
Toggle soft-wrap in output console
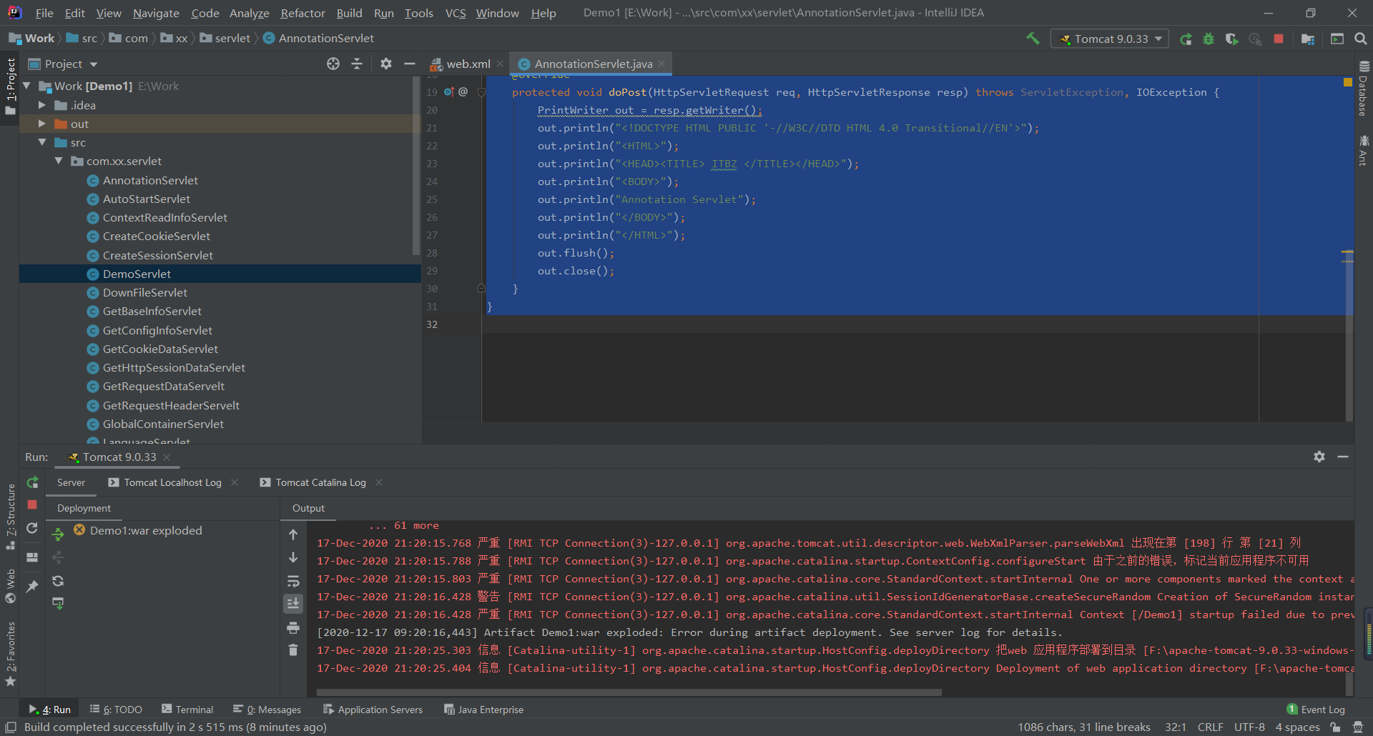[x=293, y=581]
